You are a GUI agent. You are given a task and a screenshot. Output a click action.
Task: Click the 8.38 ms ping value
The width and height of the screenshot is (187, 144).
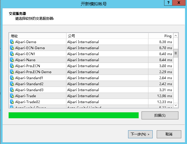click(166, 42)
